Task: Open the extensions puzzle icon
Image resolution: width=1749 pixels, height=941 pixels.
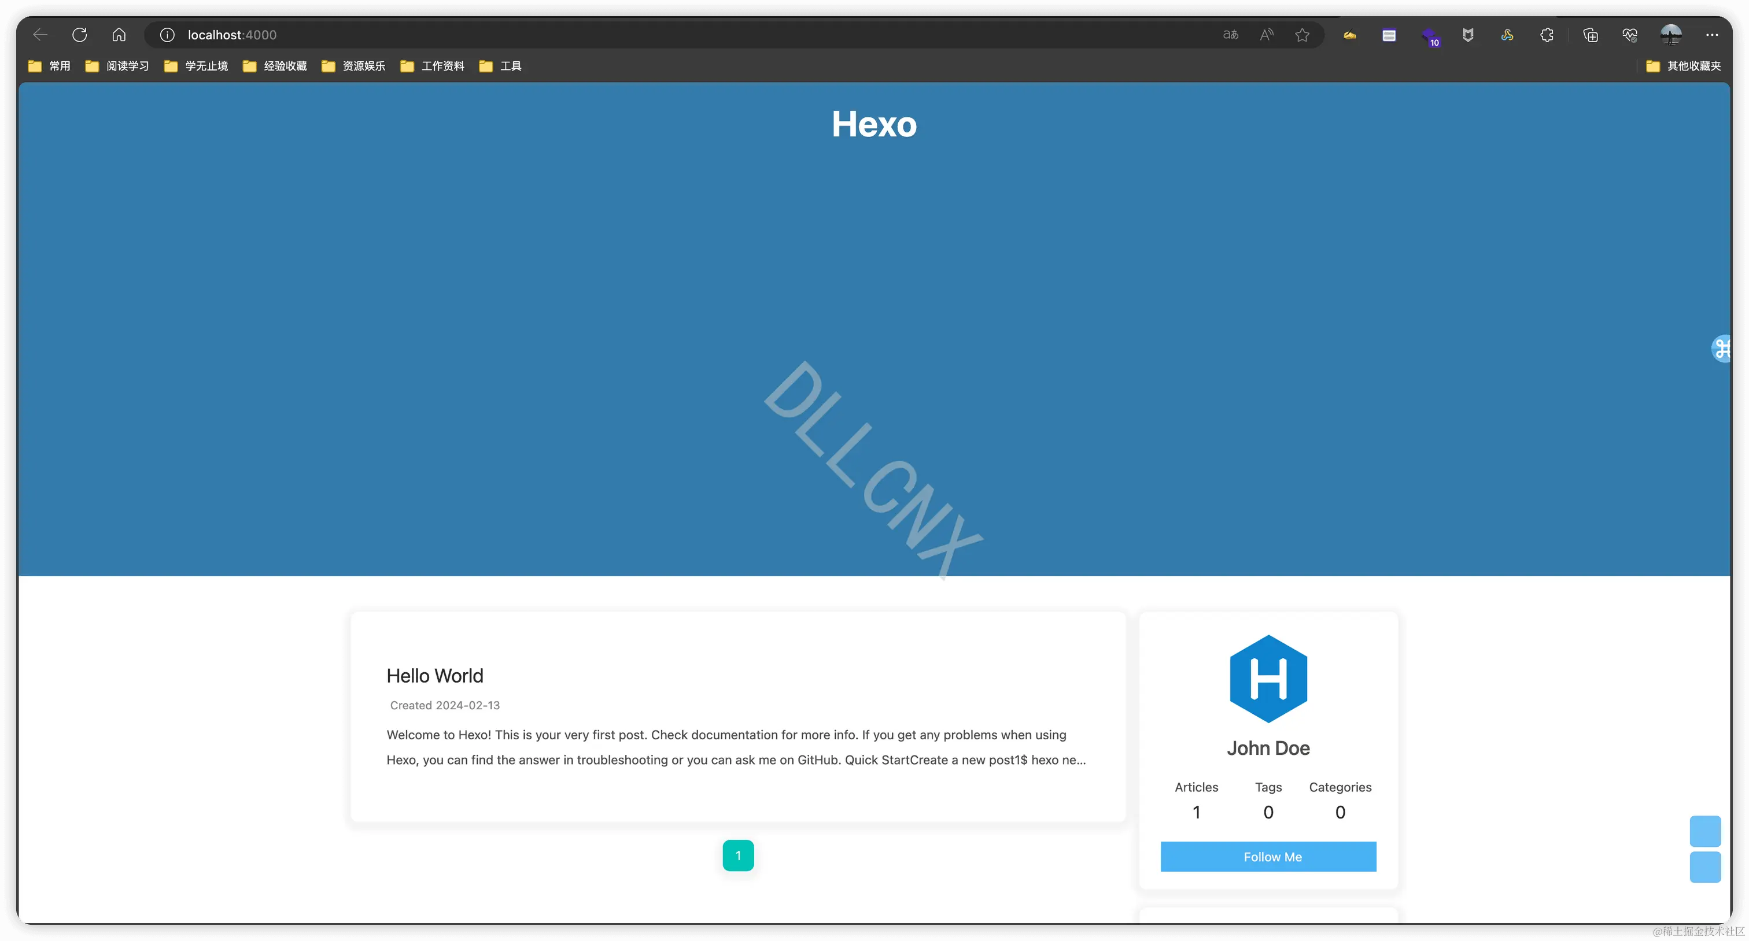Action: [1547, 35]
